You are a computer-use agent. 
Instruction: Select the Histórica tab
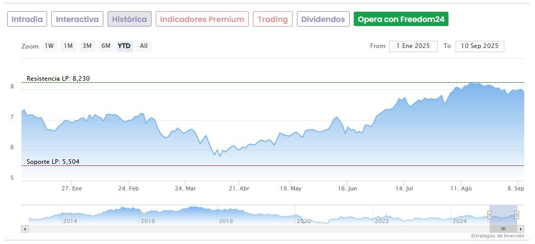pyautogui.click(x=129, y=19)
